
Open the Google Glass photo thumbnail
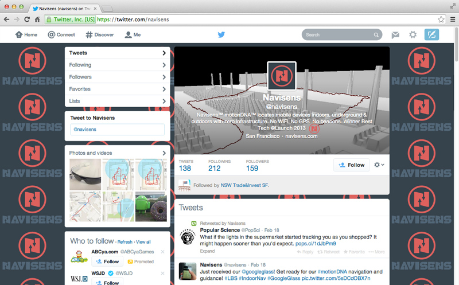(85, 175)
